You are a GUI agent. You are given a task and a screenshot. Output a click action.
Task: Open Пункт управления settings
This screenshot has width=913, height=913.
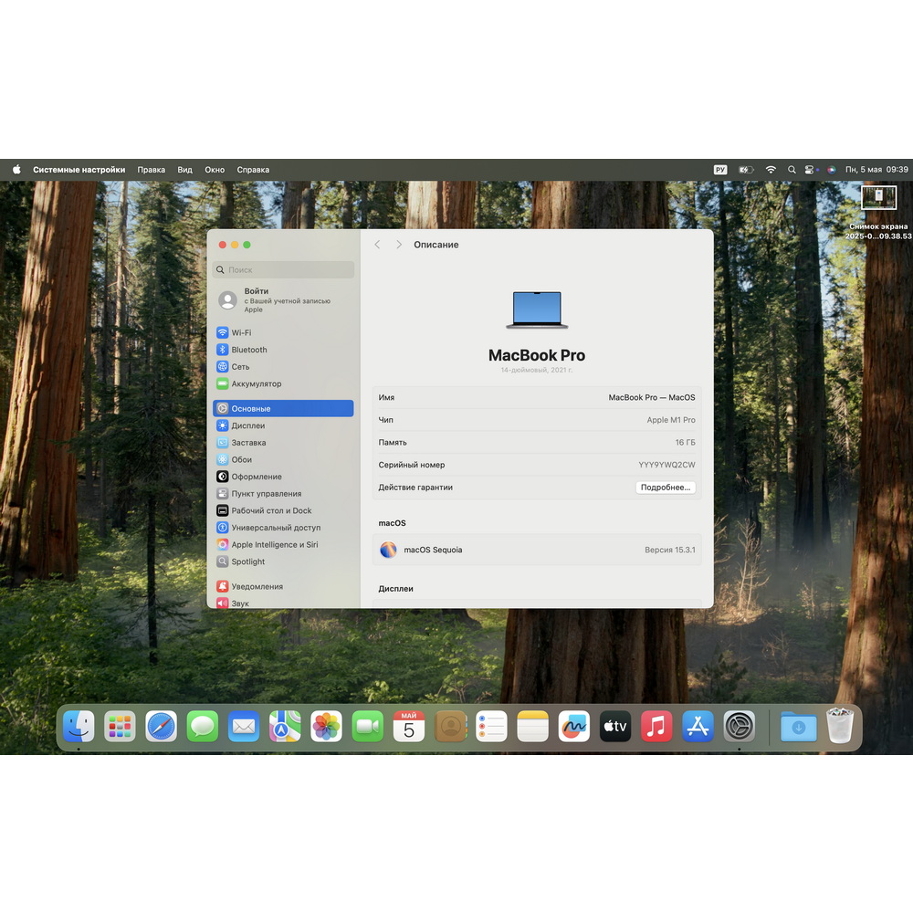[284, 493]
